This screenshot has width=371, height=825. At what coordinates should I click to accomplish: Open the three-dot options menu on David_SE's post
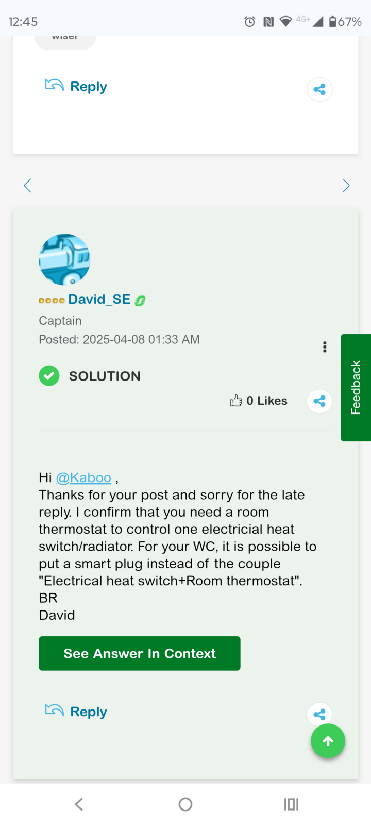pos(325,347)
